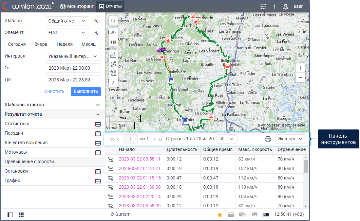Open the Шаблон dropdown showing Общий отчет
Viewport: 360px width, 221px height.
pos(67,21)
